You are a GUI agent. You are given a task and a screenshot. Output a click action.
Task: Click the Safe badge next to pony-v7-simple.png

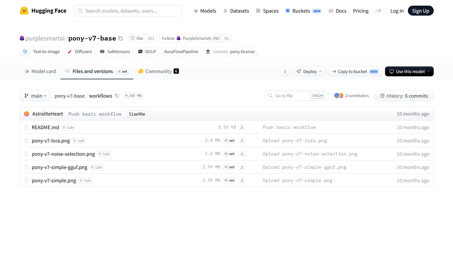[x=85, y=181]
